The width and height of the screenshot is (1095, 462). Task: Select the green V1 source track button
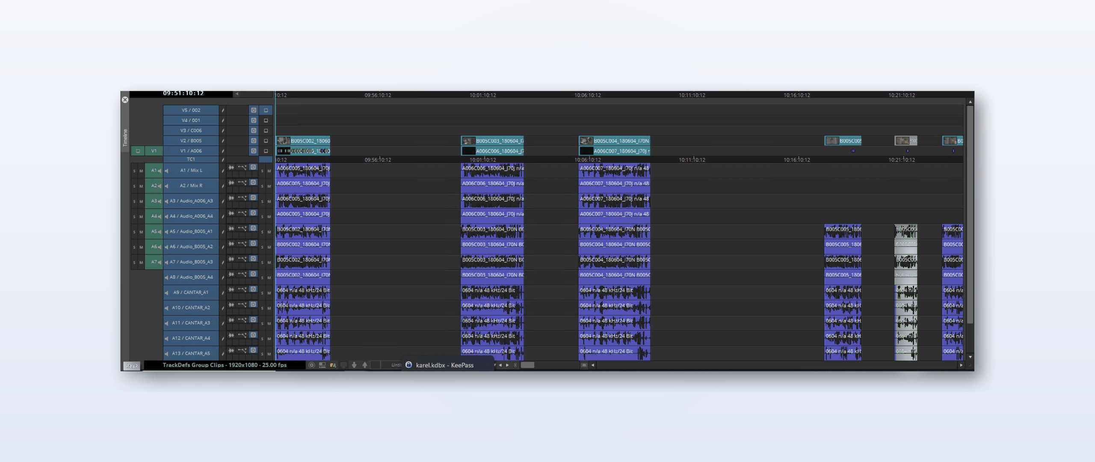pos(154,151)
